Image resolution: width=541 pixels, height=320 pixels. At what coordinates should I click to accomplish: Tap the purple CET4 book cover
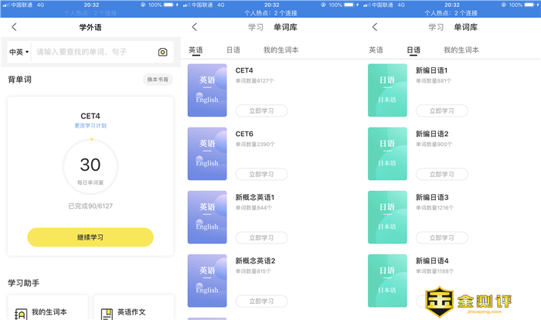[x=207, y=90]
